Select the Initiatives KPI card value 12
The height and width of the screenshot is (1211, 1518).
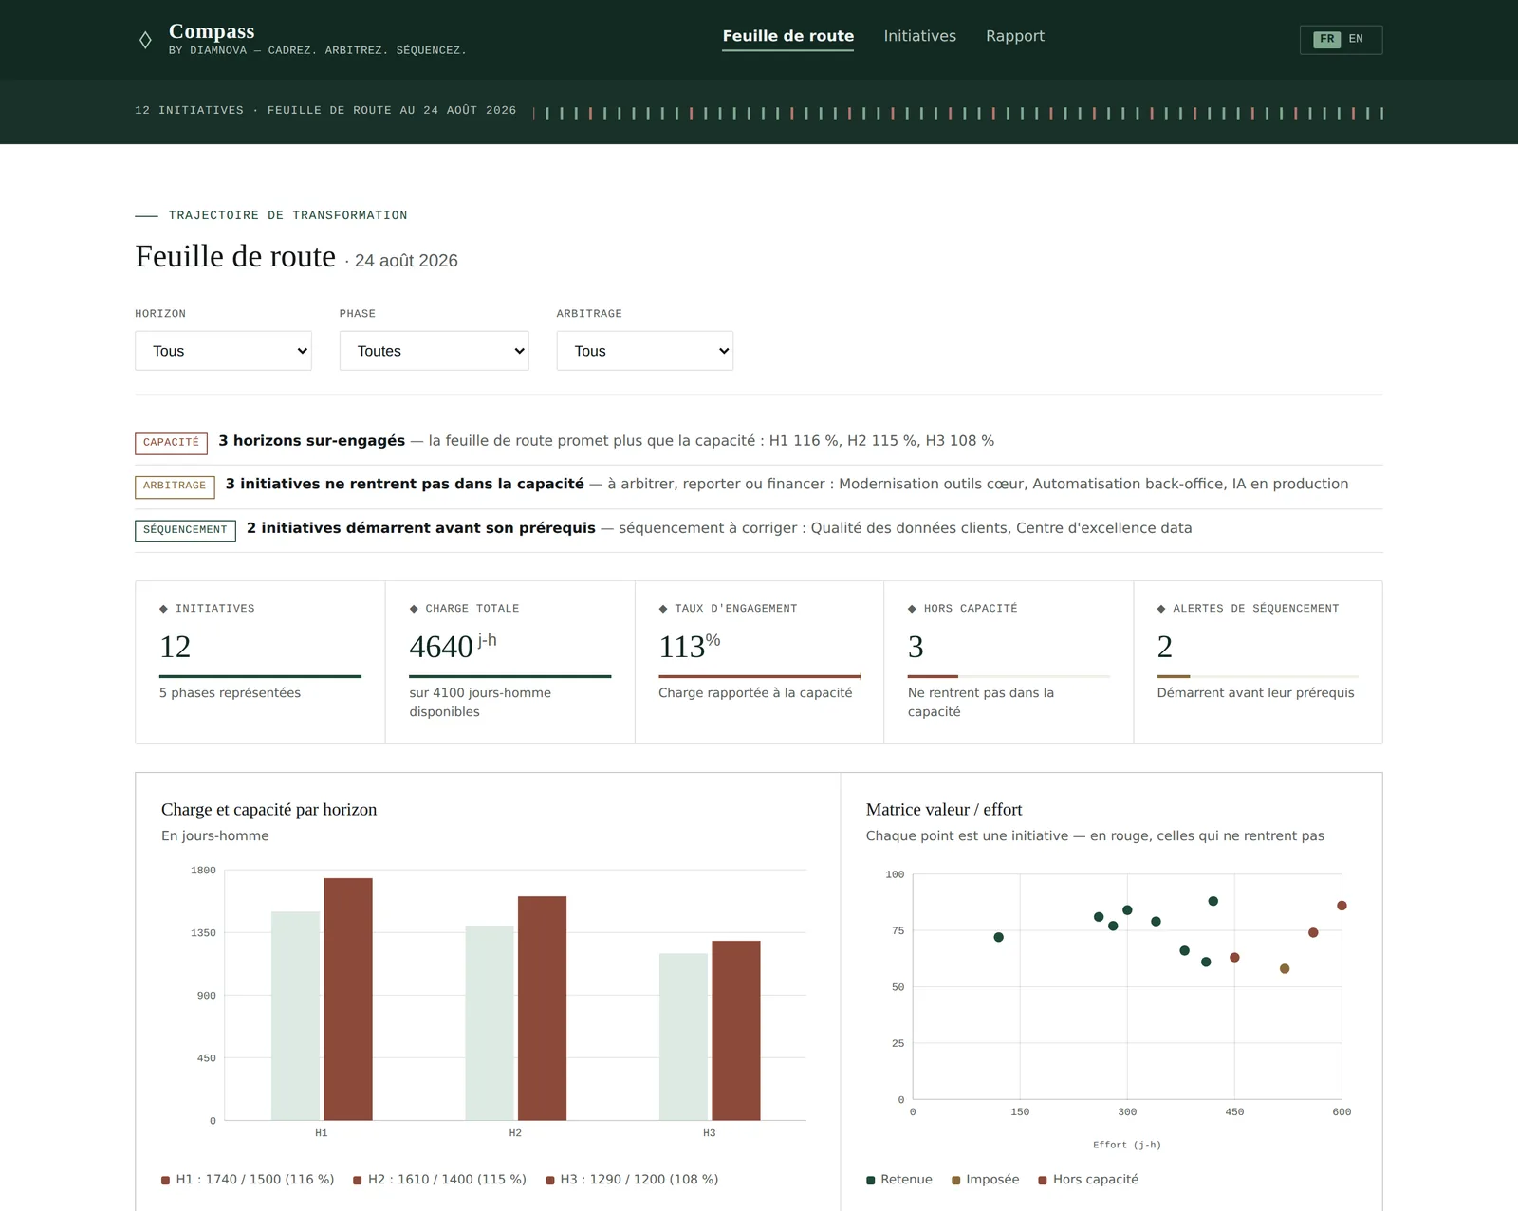(x=176, y=647)
